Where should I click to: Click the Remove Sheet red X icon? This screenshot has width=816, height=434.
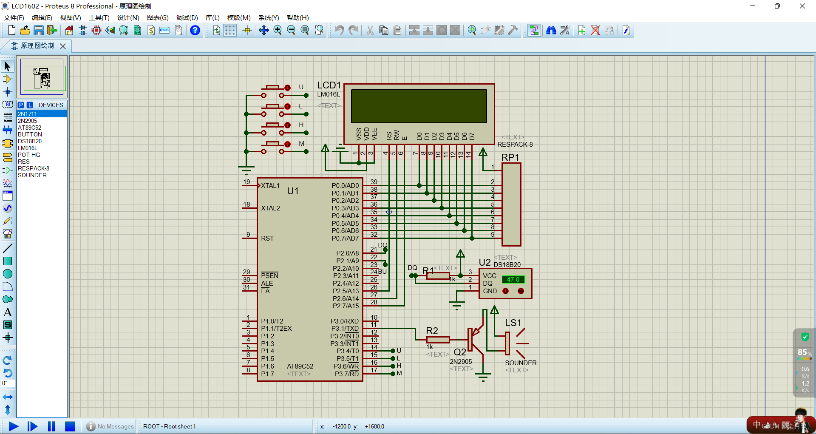coord(595,30)
